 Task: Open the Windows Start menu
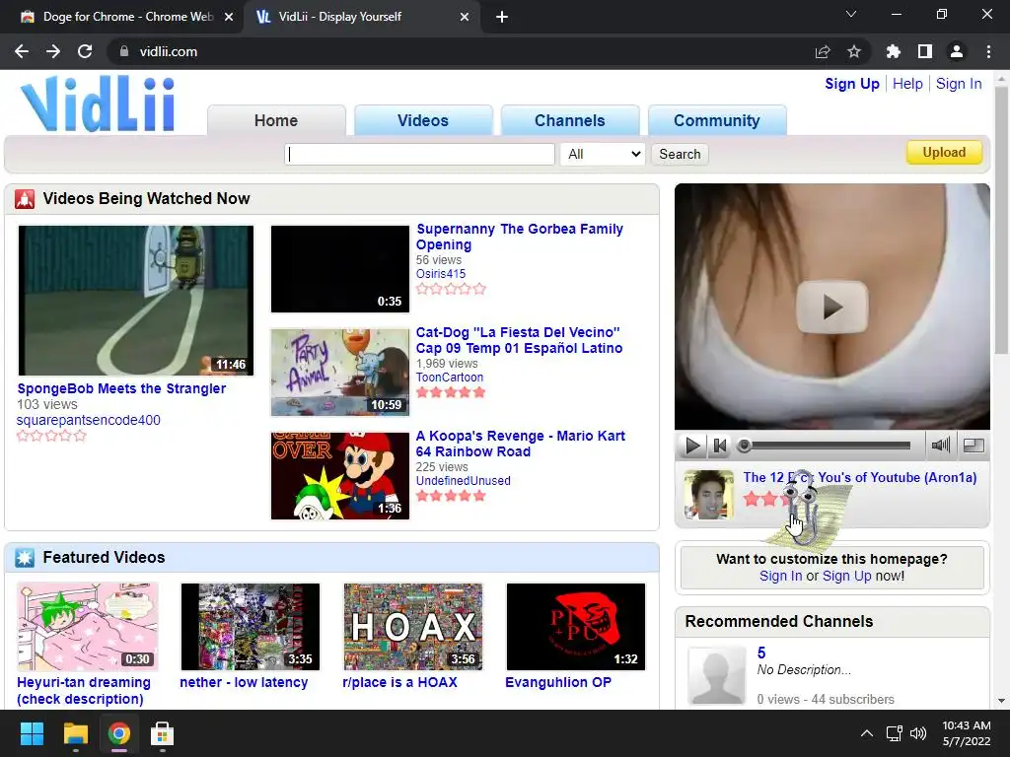click(x=32, y=733)
